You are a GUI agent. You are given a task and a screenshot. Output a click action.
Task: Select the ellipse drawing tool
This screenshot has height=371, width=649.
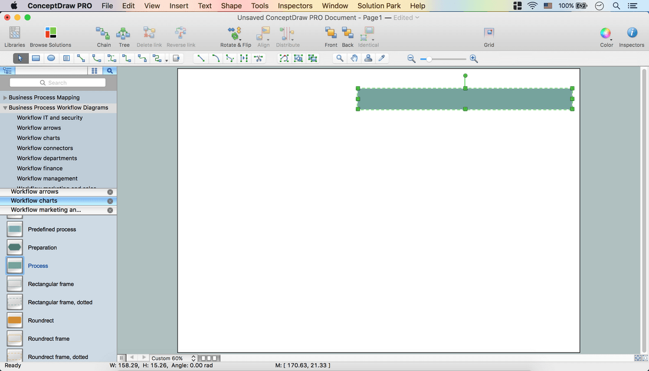(51, 58)
